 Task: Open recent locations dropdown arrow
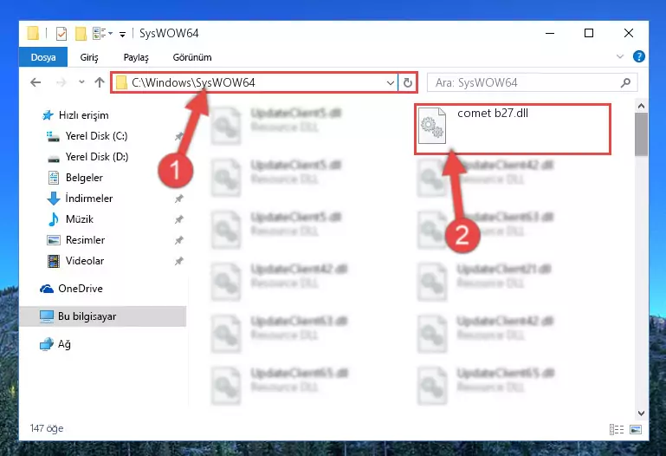pyautogui.click(x=81, y=82)
